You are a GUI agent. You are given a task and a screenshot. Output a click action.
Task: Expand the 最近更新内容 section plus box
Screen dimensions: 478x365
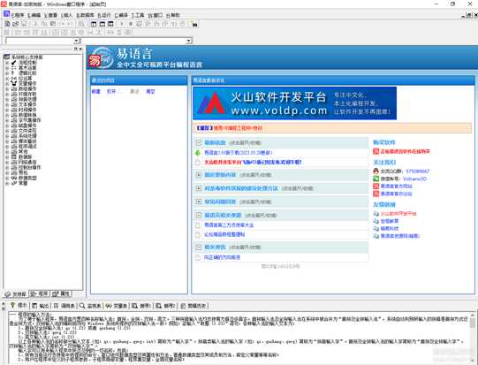tap(199, 175)
